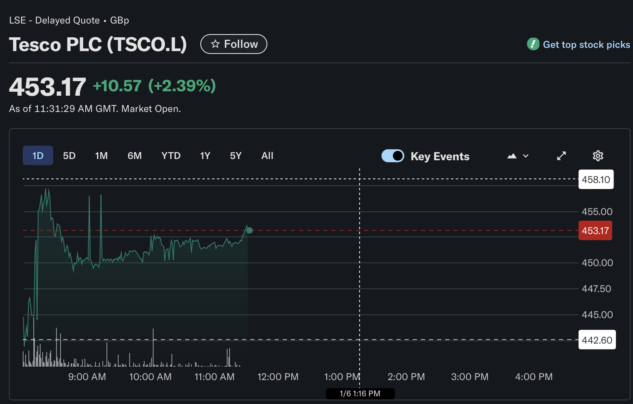Expand chart to full screen
Viewport: 633px width, 404px height.
click(561, 156)
